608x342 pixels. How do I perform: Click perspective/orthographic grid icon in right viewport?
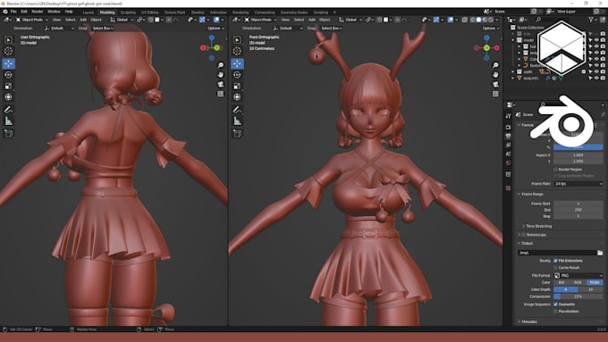[x=495, y=94]
